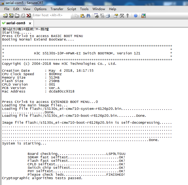Click the 'Switch chip selftest' OK line
Image resolution: width=188 pixels, height=185 pixels.
77,168
